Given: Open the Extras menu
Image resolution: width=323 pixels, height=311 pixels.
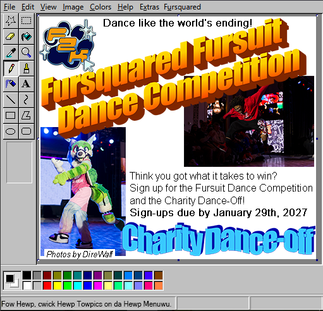Looking at the screenshot, I should click(149, 7).
